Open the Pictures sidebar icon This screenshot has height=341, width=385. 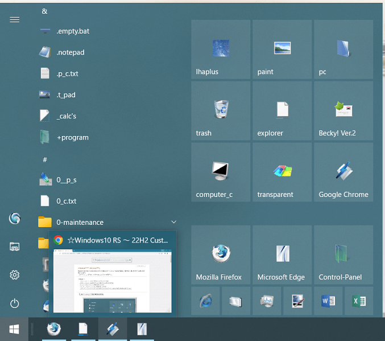[14, 246]
